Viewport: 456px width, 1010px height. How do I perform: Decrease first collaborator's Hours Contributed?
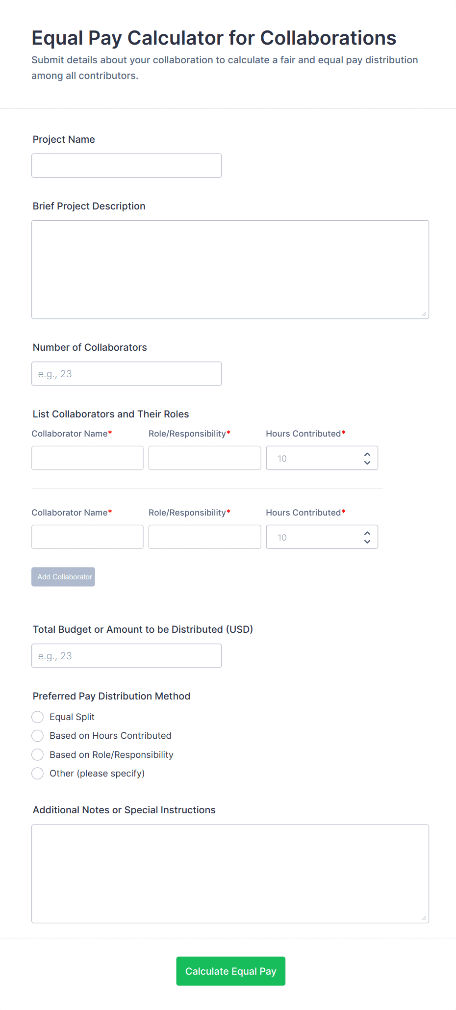[x=367, y=463]
